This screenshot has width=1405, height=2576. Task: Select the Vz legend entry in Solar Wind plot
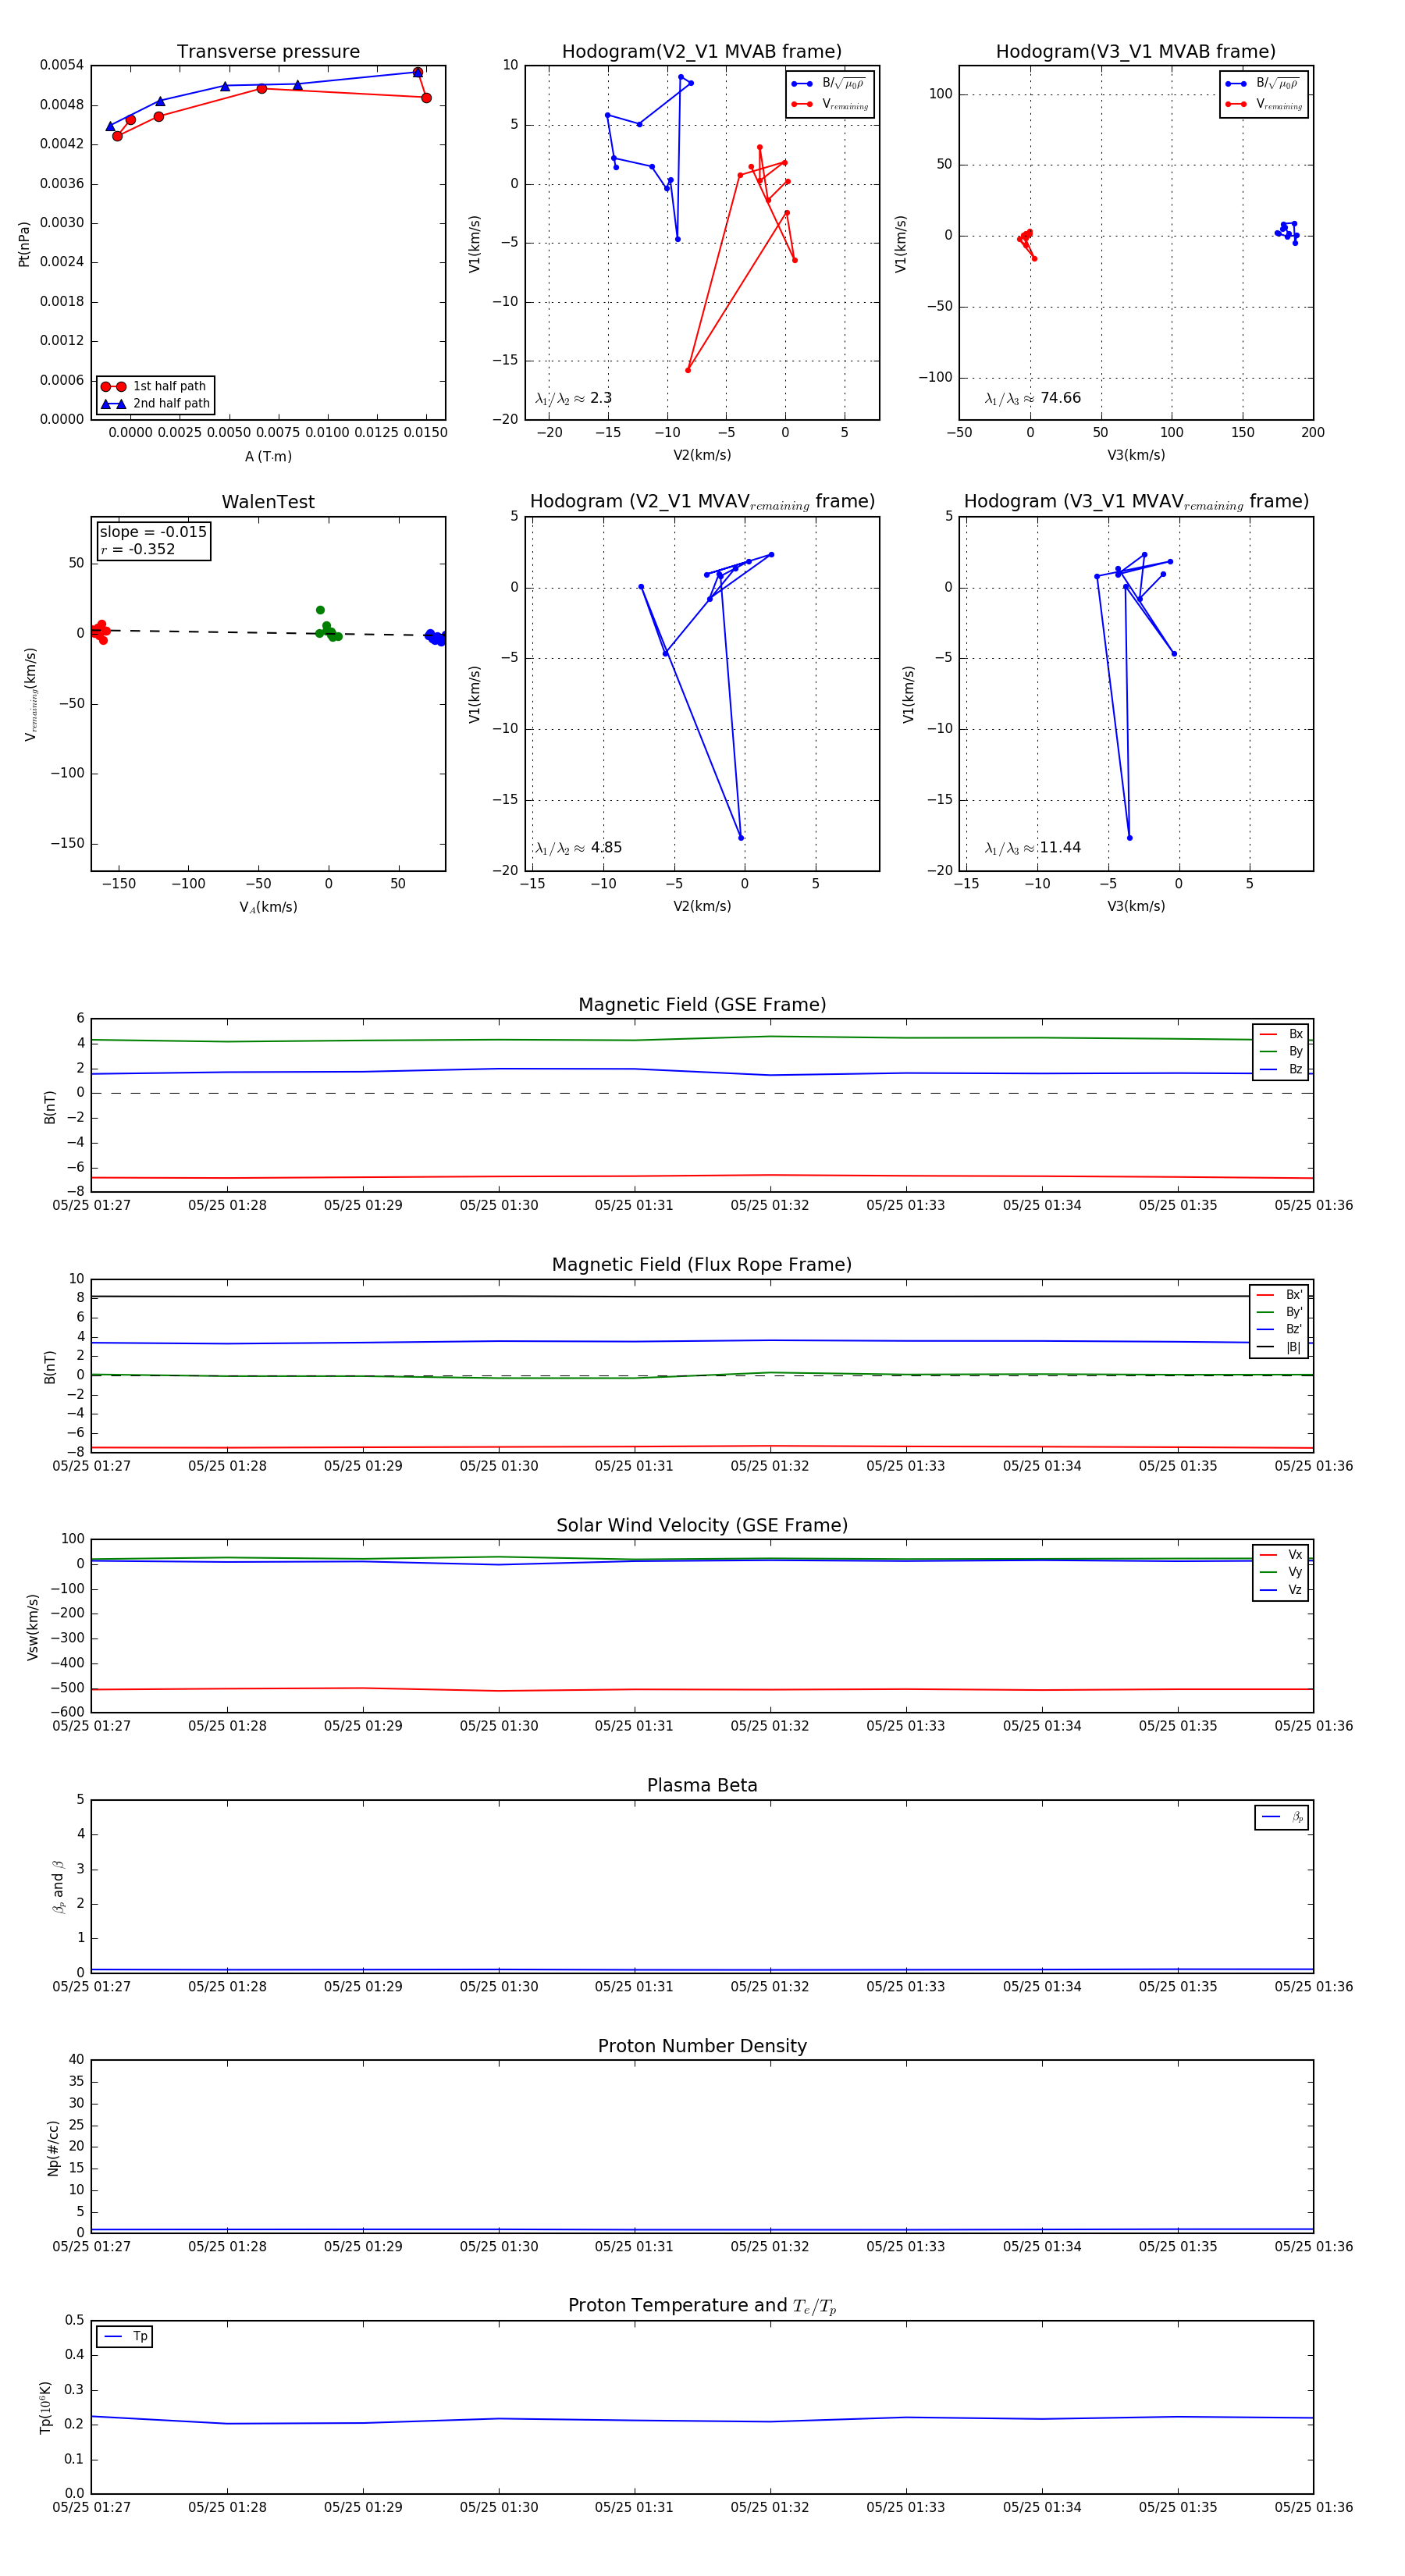pos(1281,1589)
